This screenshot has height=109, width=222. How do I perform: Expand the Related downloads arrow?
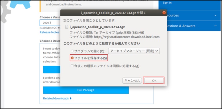pyautogui.click(x=71, y=98)
